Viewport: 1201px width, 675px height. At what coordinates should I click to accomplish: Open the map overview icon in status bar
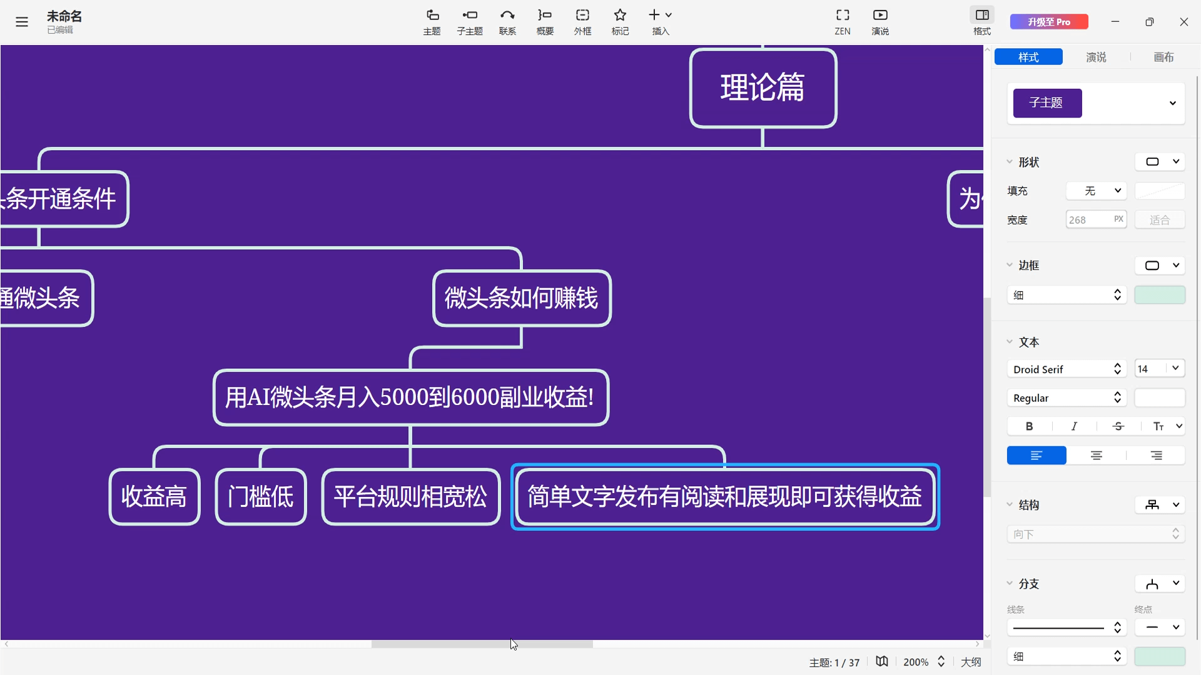tap(882, 661)
